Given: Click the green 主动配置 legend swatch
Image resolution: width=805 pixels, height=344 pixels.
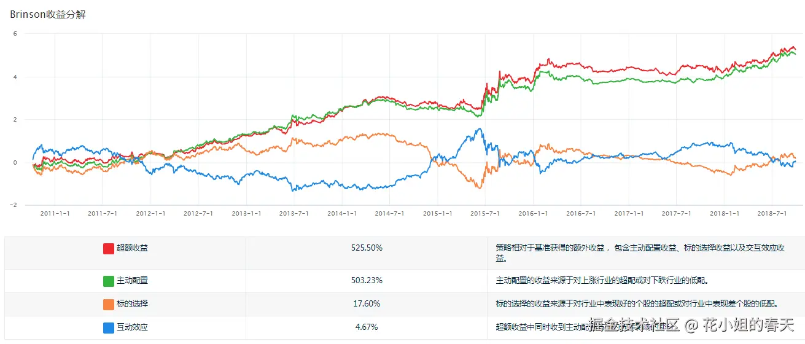Looking at the screenshot, I should pos(109,281).
